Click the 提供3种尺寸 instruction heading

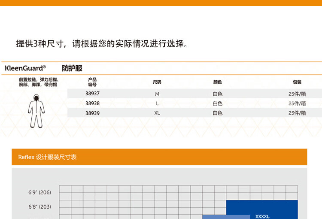(102, 44)
